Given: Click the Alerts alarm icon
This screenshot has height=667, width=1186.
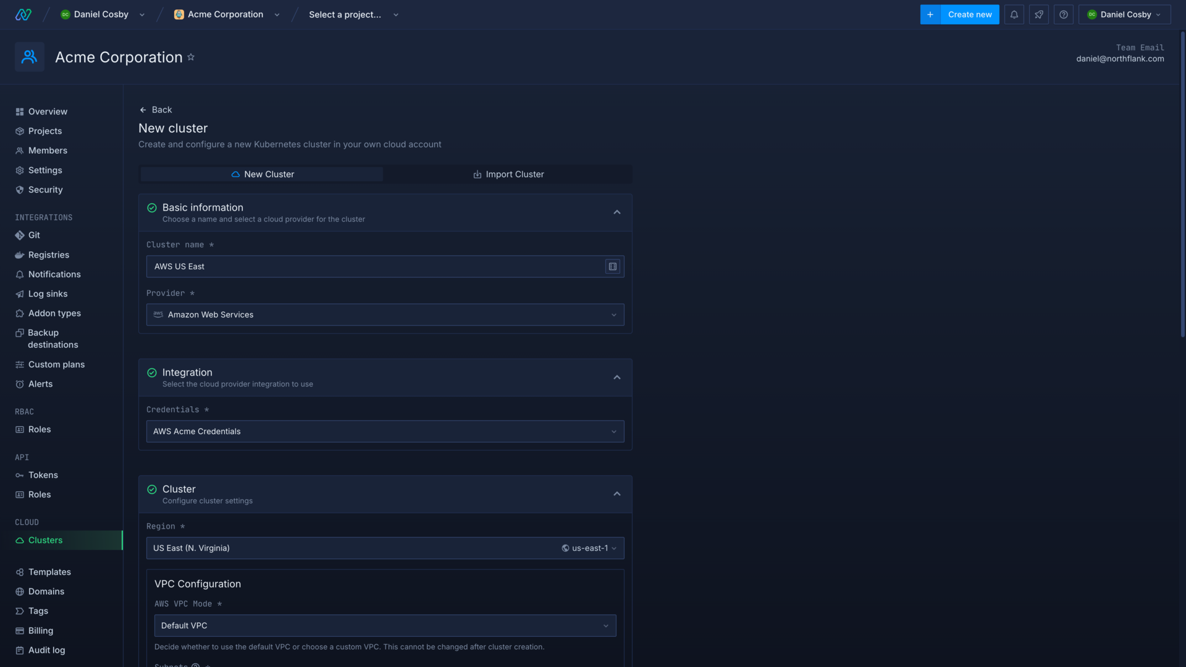Looking at the screenshot, I should [20, 384].
